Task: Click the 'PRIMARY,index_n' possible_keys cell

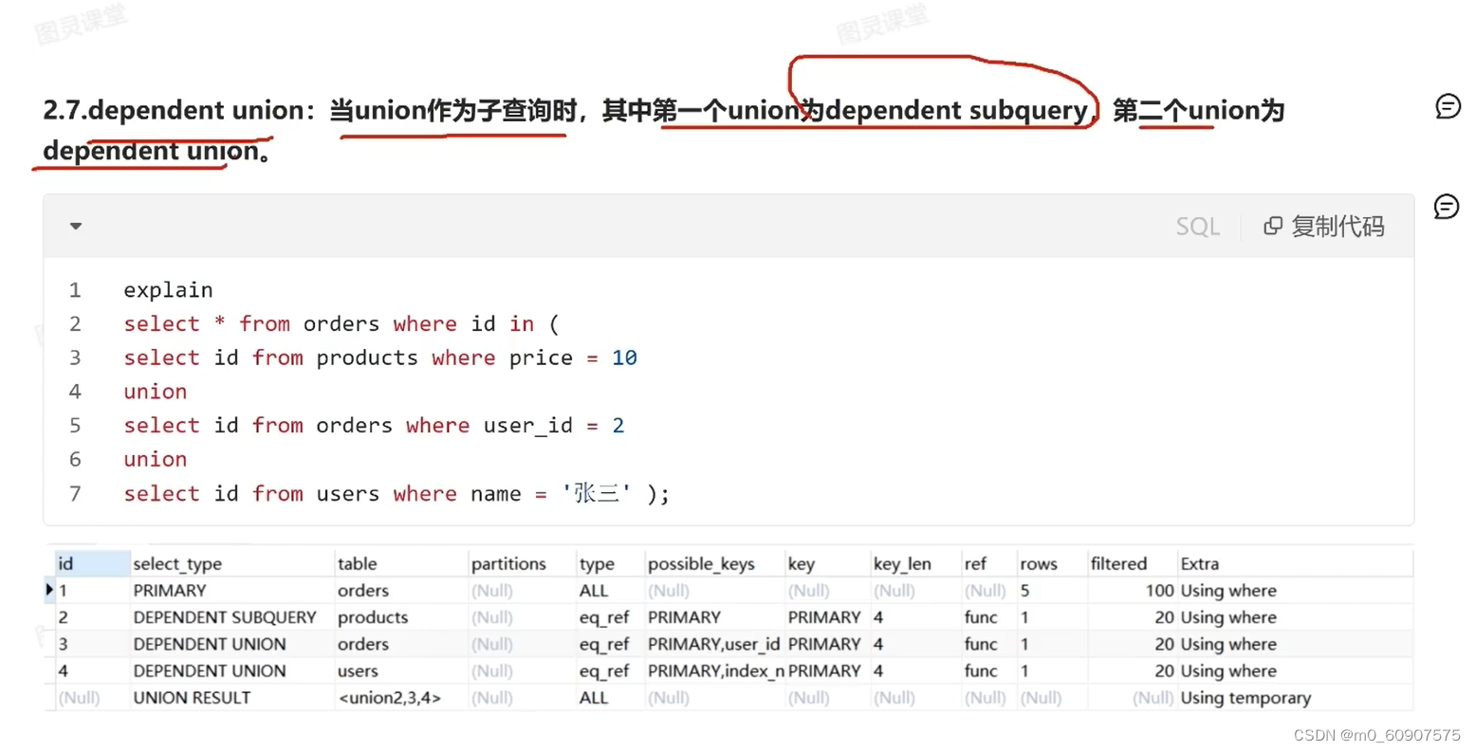Action: tap(714, 670)
